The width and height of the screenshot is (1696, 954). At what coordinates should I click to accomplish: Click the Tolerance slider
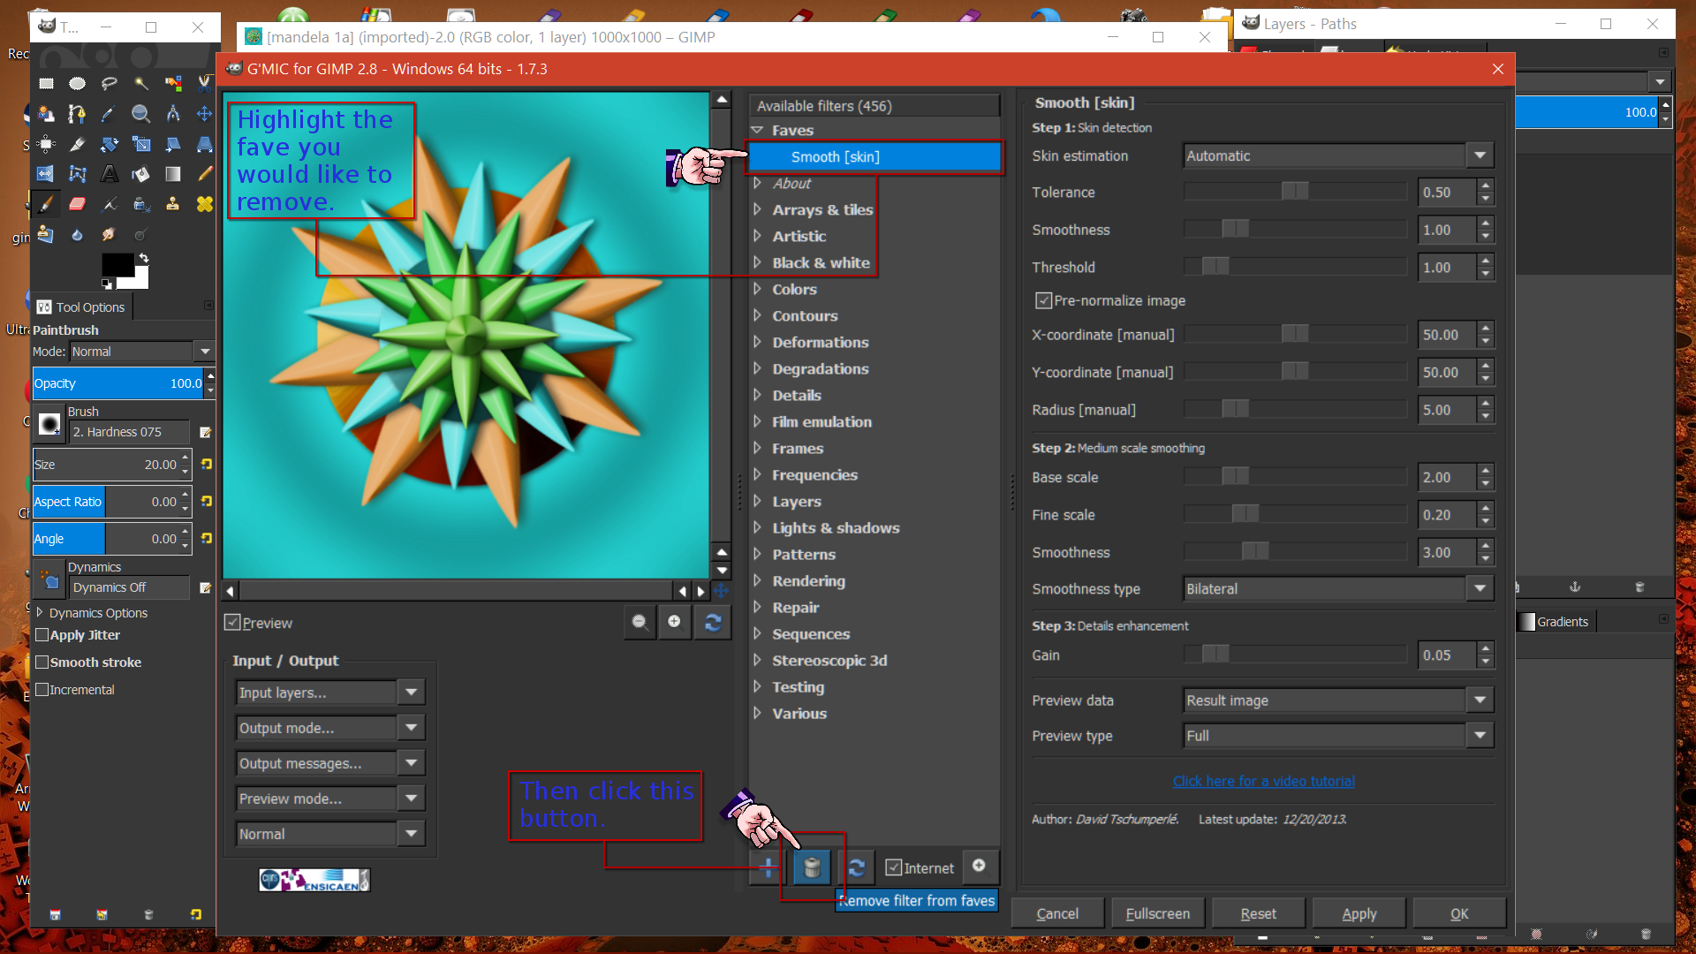[1295, 192]
